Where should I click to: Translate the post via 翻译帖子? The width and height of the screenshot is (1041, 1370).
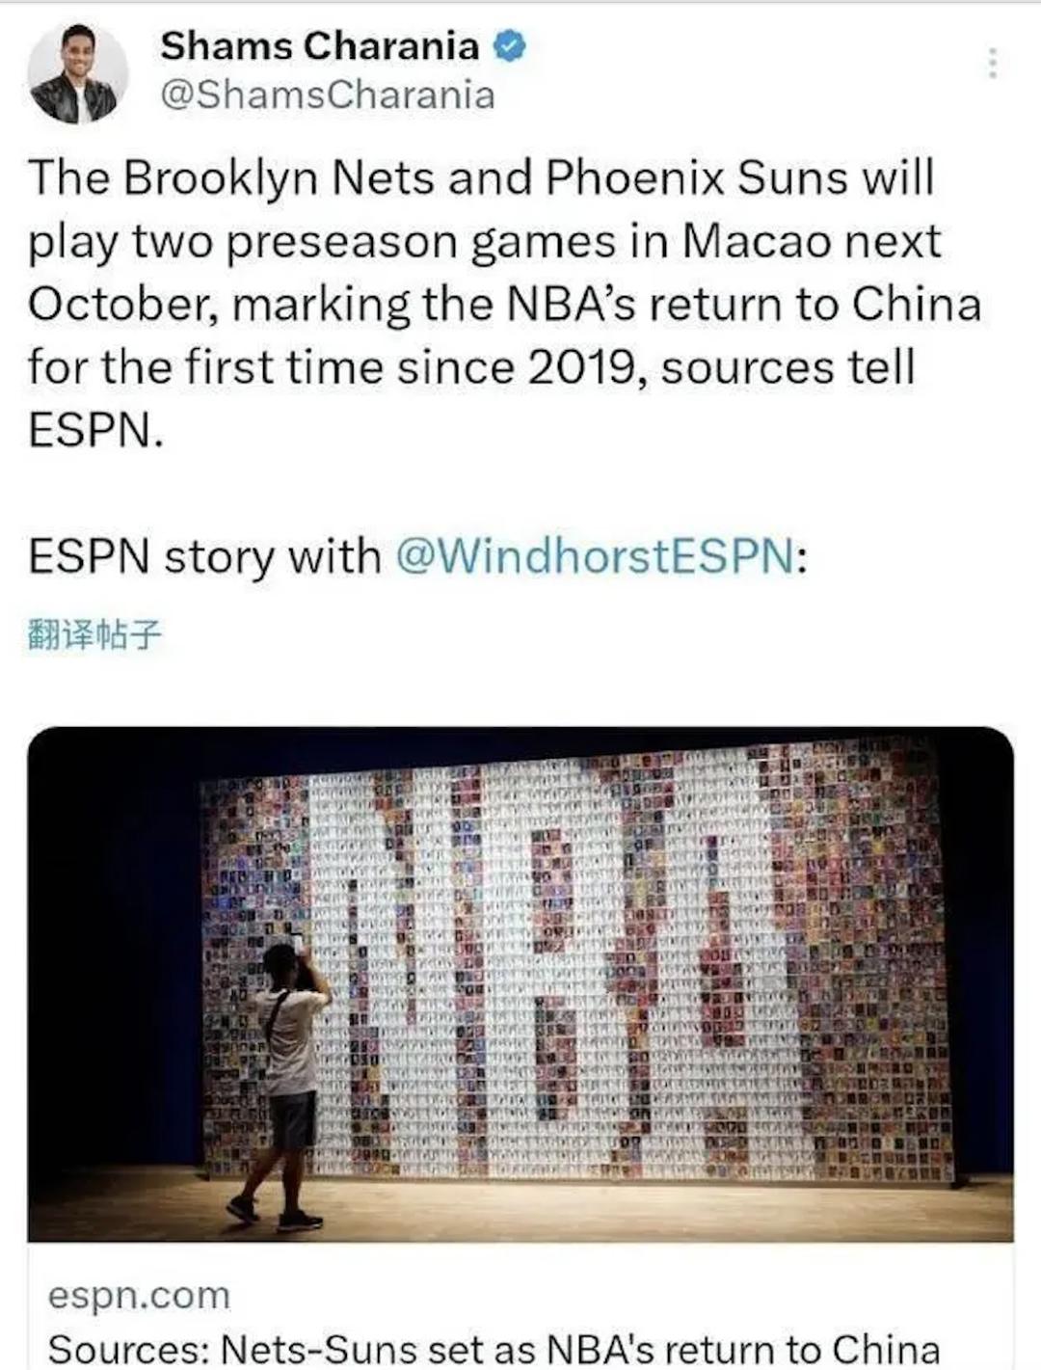pyautogui.click(x=94, y=635)
